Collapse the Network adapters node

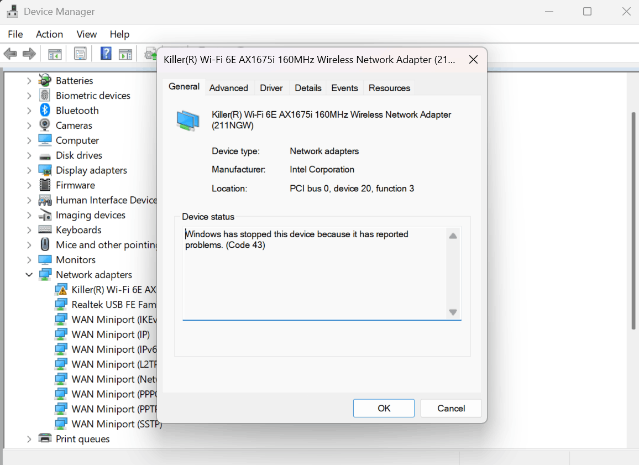29,275
